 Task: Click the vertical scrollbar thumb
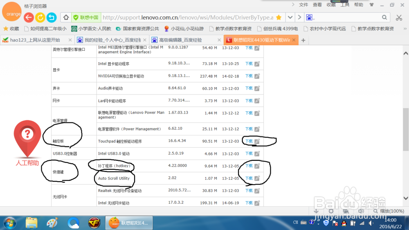(x=406, y=129)
